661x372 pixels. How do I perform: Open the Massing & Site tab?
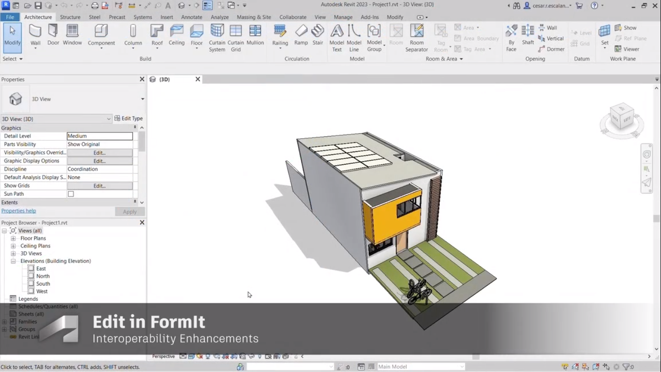coord(254,17)
